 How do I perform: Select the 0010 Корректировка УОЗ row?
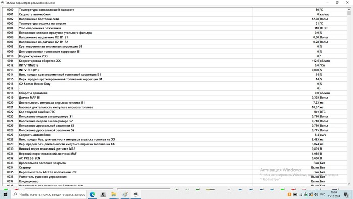click(174, 56)
